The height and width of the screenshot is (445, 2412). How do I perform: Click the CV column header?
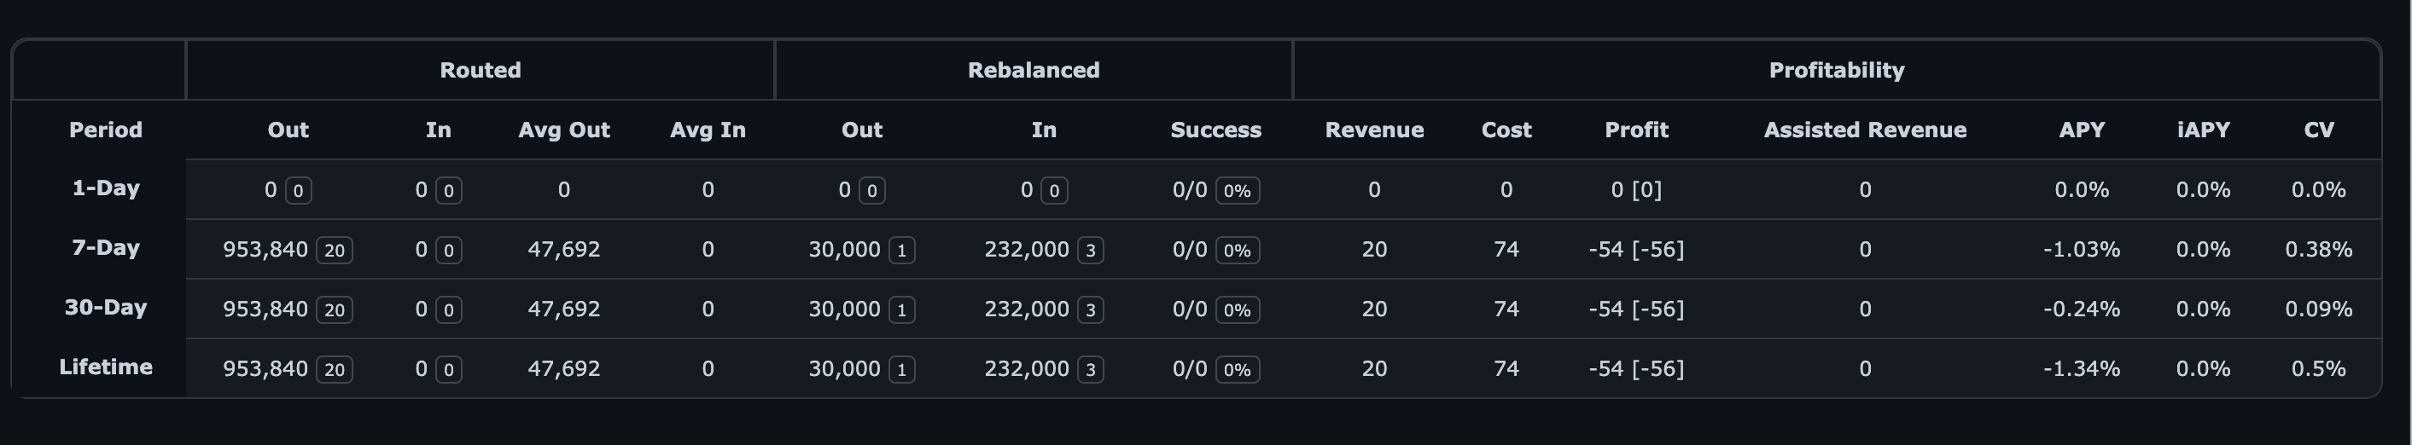click(x=2318, y=130)
